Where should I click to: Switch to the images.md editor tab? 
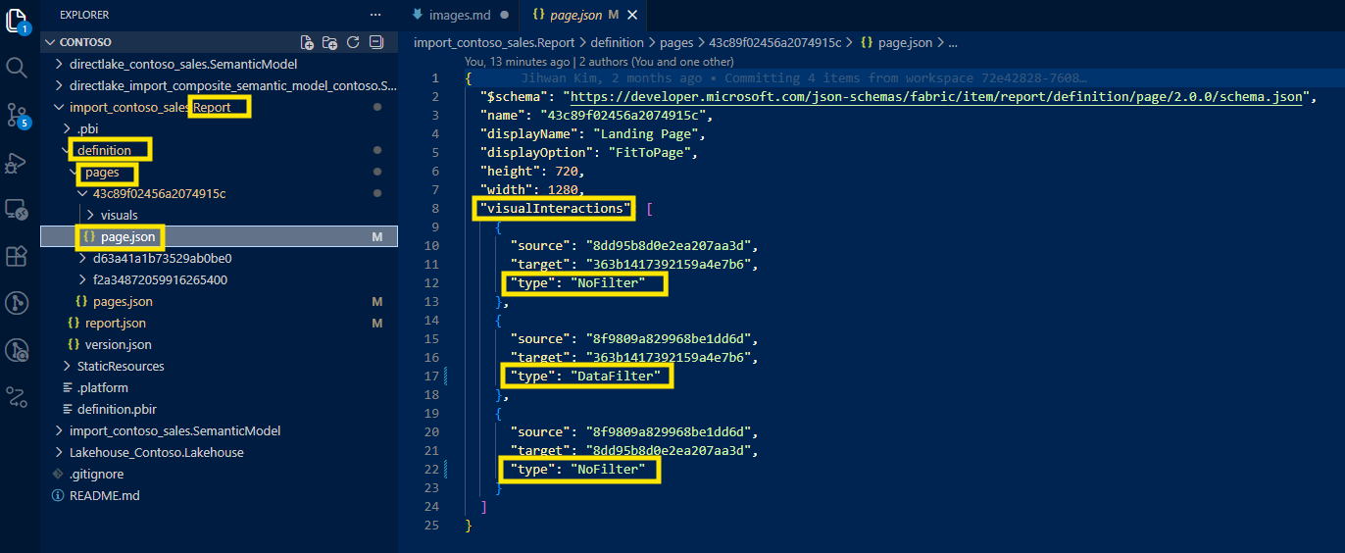[460, 15]
